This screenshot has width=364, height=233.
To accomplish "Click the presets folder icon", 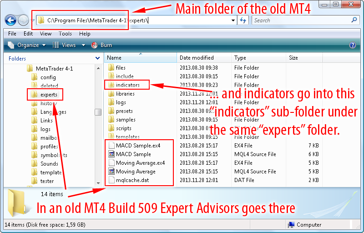I will coord(111,111).
